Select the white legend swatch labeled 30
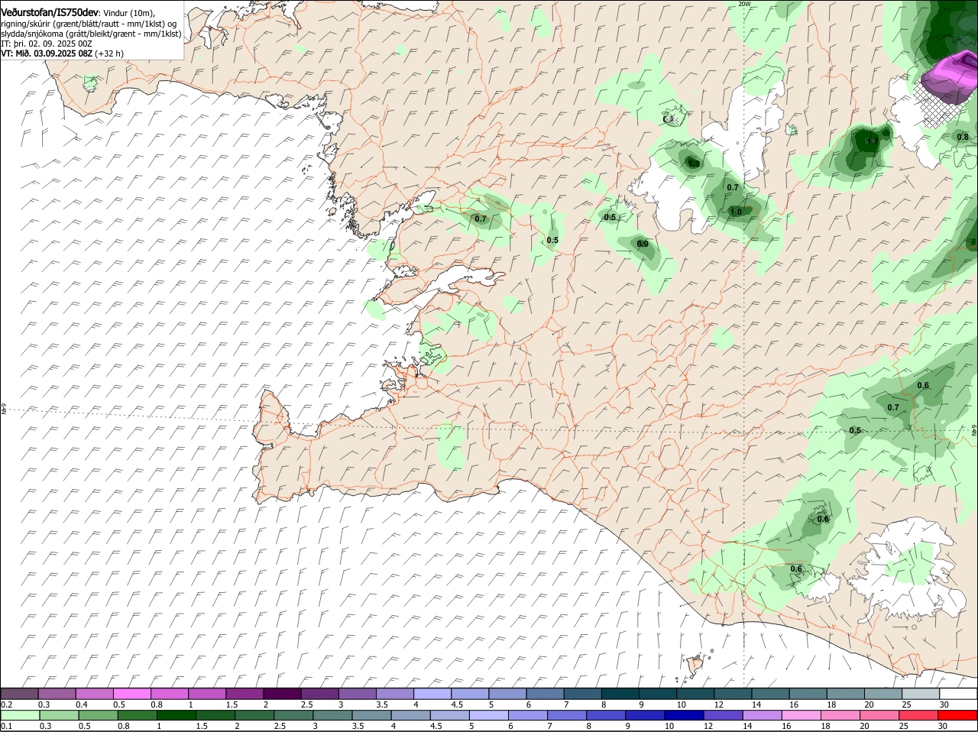Screen dimensions: 978x732 958,693
